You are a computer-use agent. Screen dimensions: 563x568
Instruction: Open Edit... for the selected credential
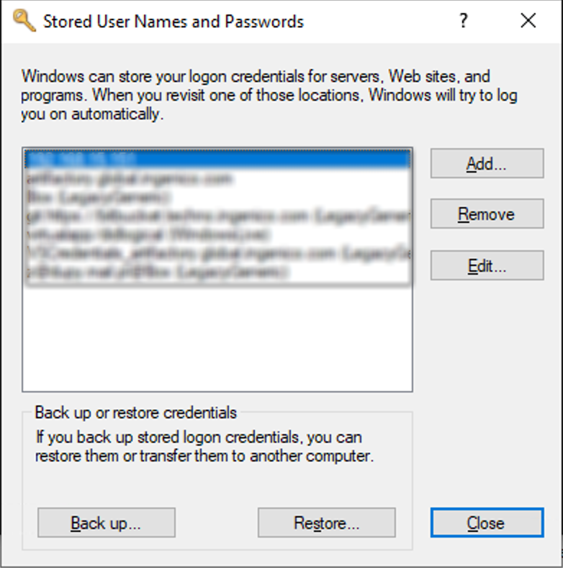tap(487, 265)
